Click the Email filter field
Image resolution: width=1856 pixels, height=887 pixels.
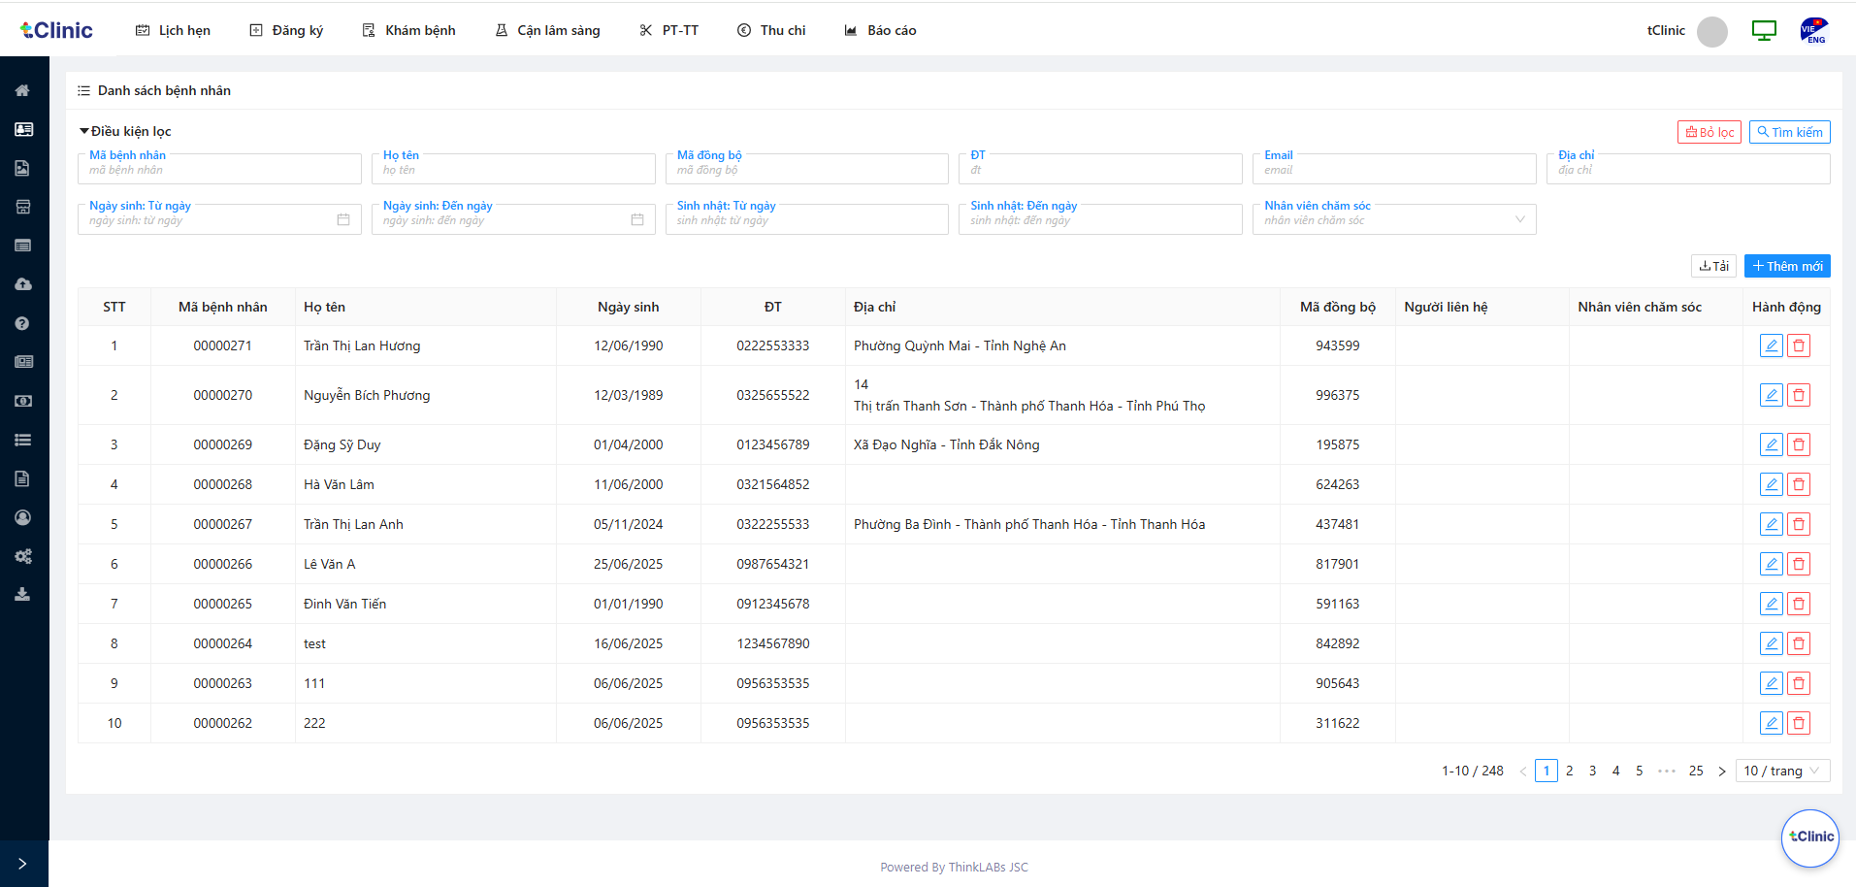(1394, 169)
